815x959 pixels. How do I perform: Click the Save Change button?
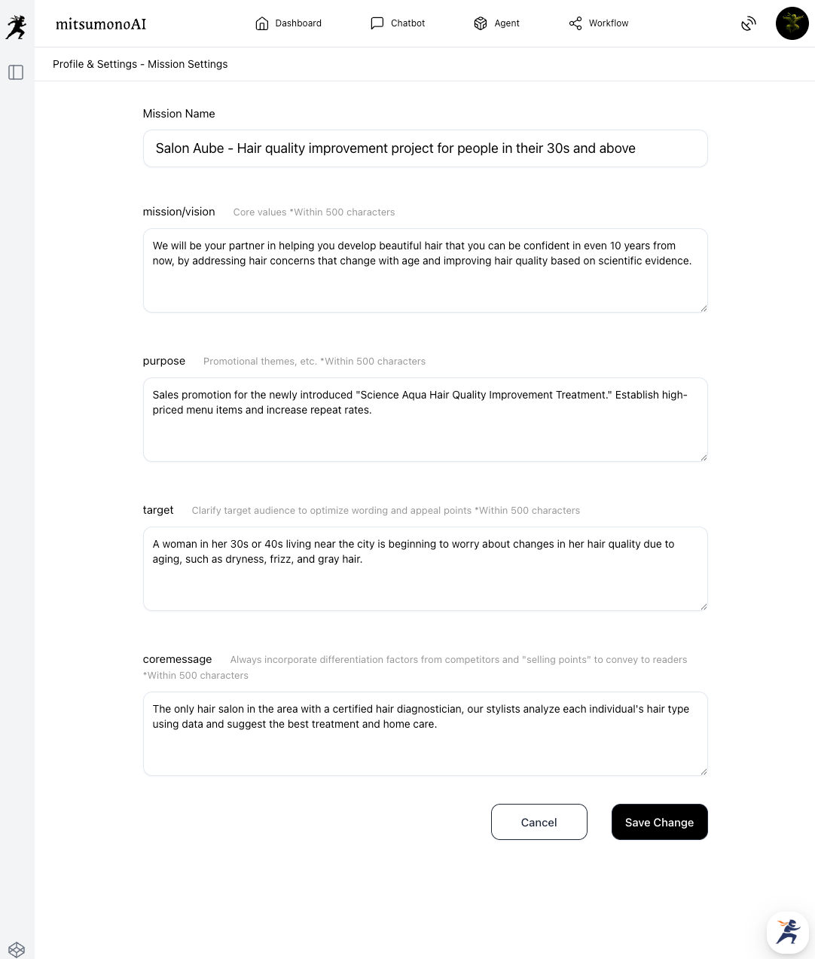[x=659, y=822]
